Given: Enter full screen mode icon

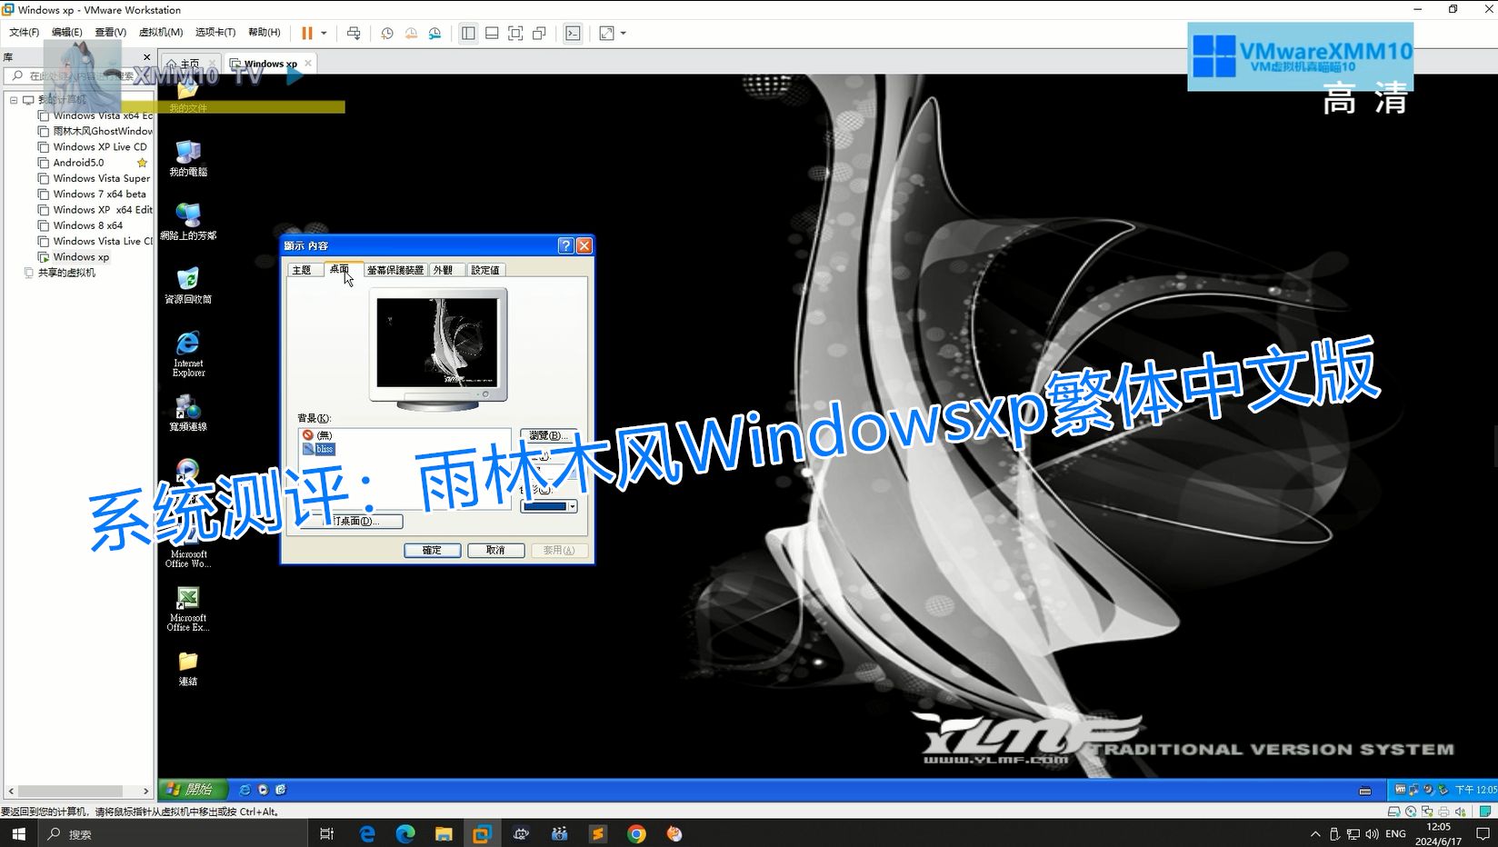Looking at the screenshot, I should pos(515,33).
